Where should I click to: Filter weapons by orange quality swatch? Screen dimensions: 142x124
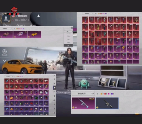101,94
